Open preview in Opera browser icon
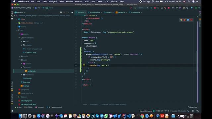Image resolution: width=212 pixels, height=119 pixels. click(191, 20)
